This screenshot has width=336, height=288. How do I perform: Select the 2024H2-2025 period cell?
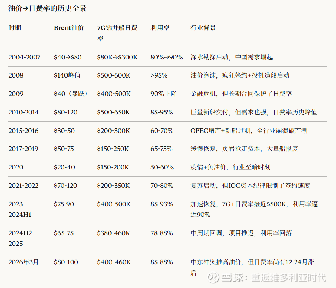(x=21, y=238)
